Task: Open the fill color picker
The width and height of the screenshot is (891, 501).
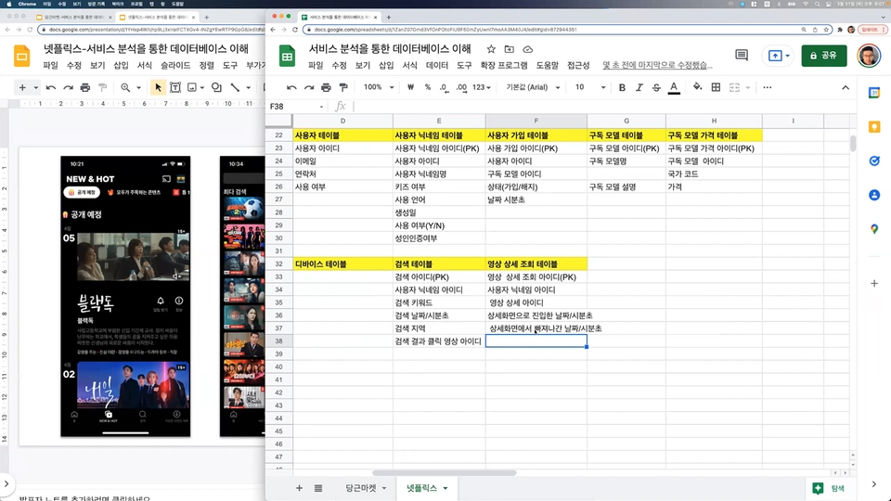Action: pos(697,87)
